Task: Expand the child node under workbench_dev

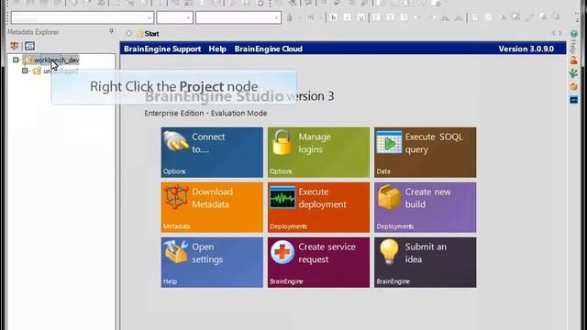Action: [25, 71]
